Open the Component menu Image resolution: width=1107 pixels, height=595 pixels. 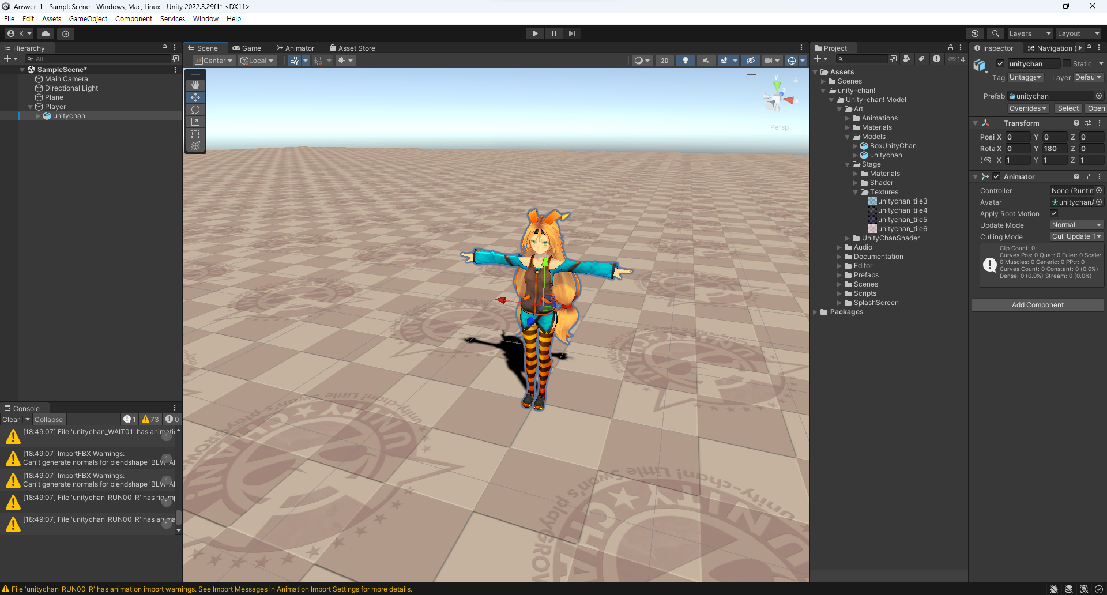(134, 18)
